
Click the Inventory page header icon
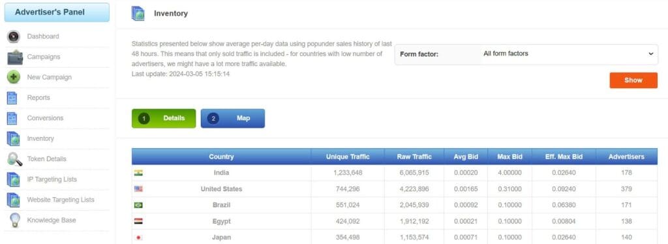[138, 14]
